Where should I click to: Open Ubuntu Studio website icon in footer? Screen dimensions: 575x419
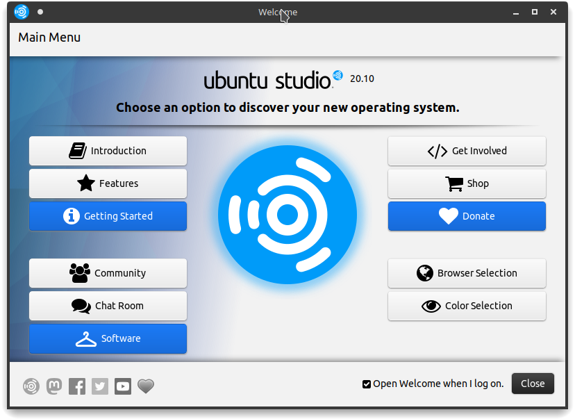[x=31, y=386]
